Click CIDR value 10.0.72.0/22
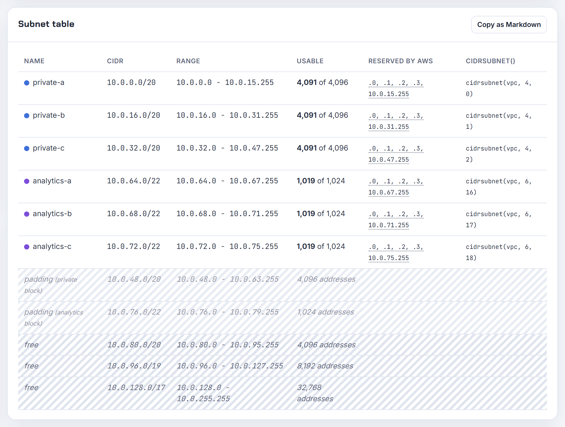This screenshot has height=427, width=565. 134,247
